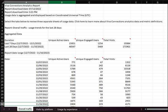The image size is (168, 112).
Task: Click 'Total Visits' header in row 12
Action: pos(117,40)
